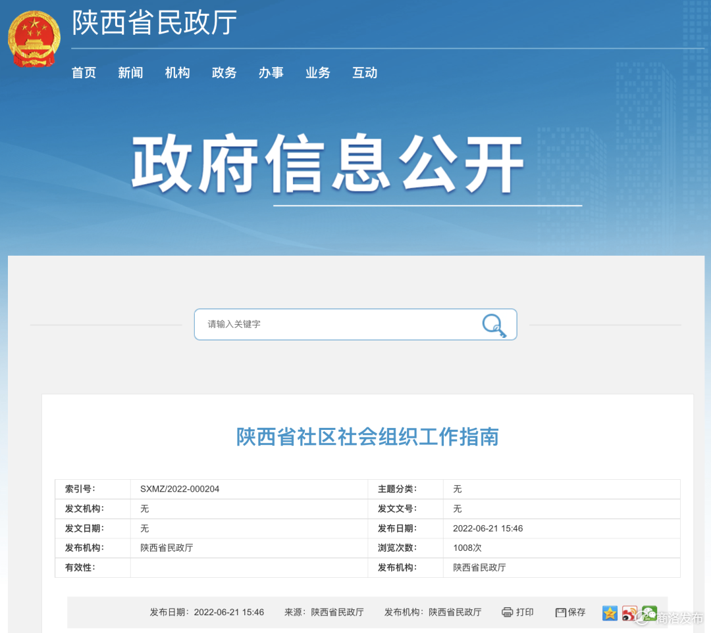This screenshot has width=711, height=633.
Task: Click the 请输入关键字 search field
Action: point(355,324)
